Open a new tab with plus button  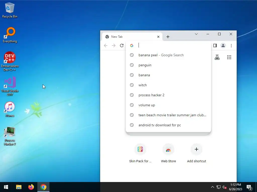point(168,37)
